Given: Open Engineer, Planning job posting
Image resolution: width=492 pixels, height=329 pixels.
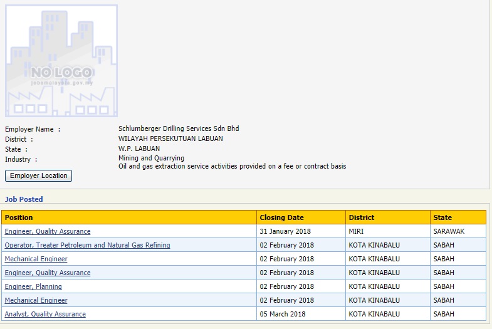Looking at the screenshot, I should coord(33,286).
